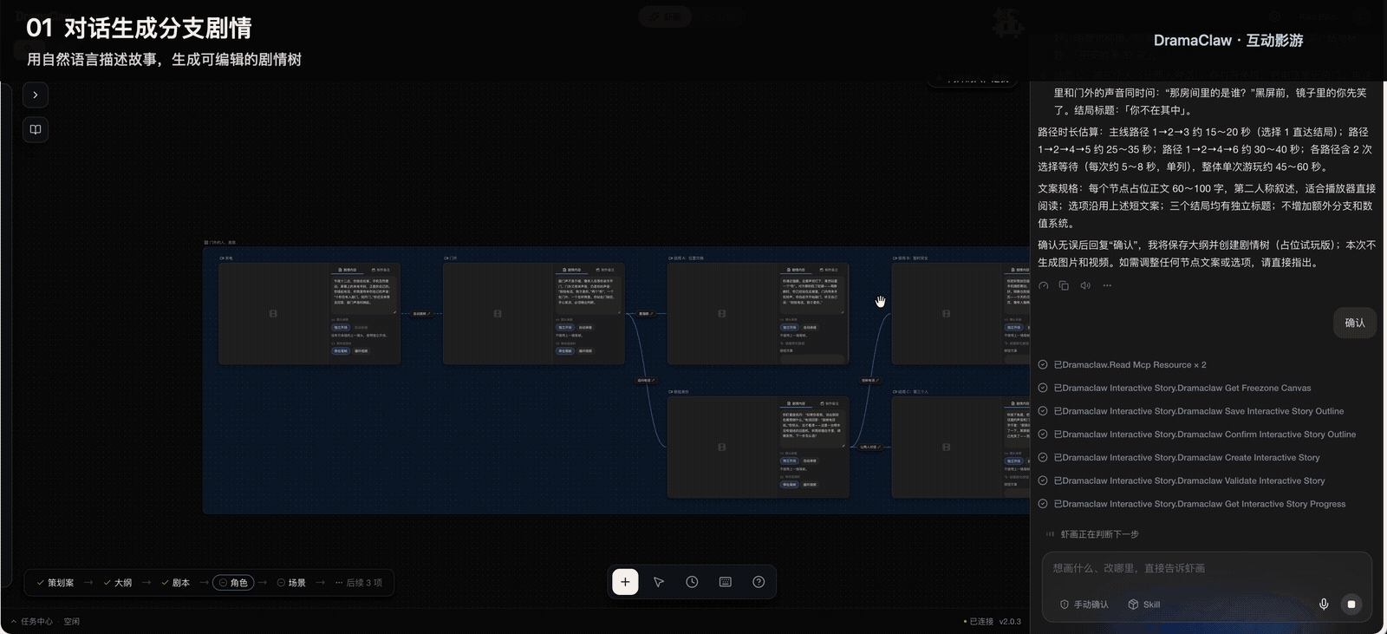Click the 空闲 idle status text
This screenshot has height=634, width=1387.
click(x=72, y=622)
